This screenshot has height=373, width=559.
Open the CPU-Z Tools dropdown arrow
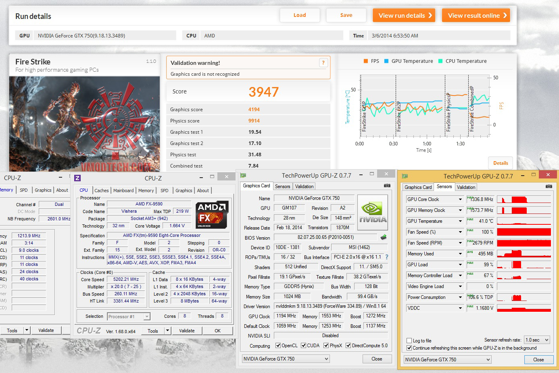(167, 331)
